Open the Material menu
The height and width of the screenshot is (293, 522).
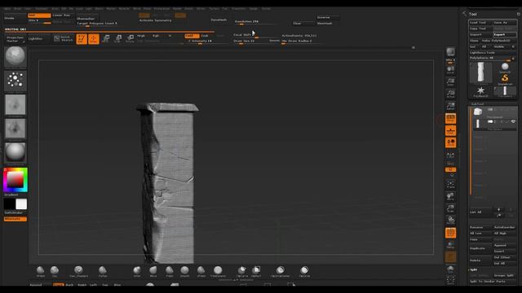point(124,9)
